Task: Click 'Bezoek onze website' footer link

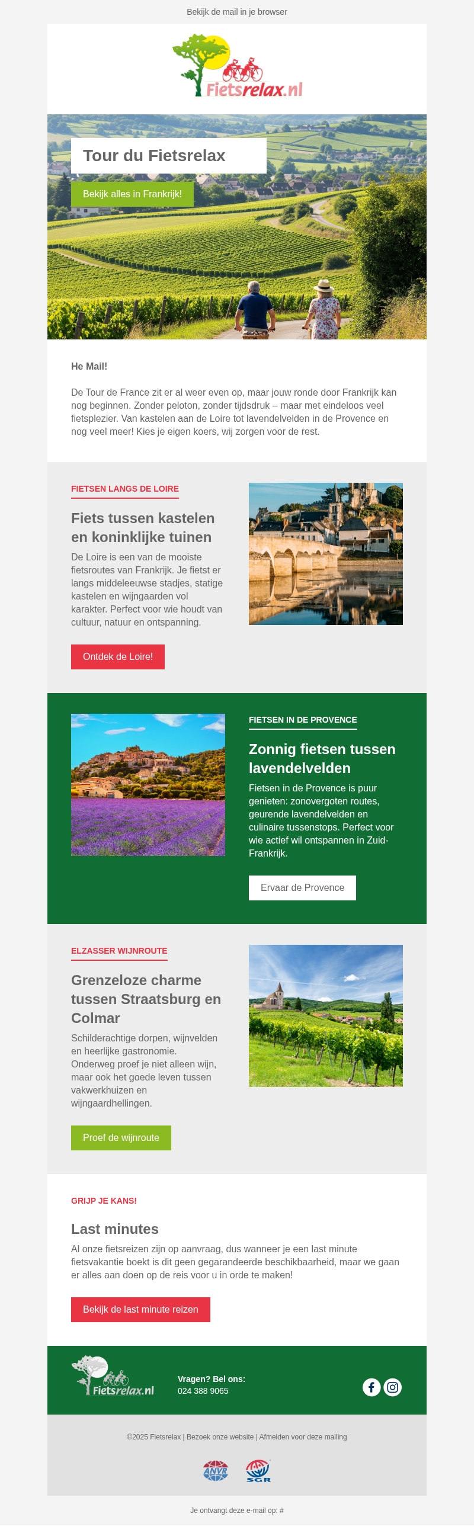Action: [220, 1437]
